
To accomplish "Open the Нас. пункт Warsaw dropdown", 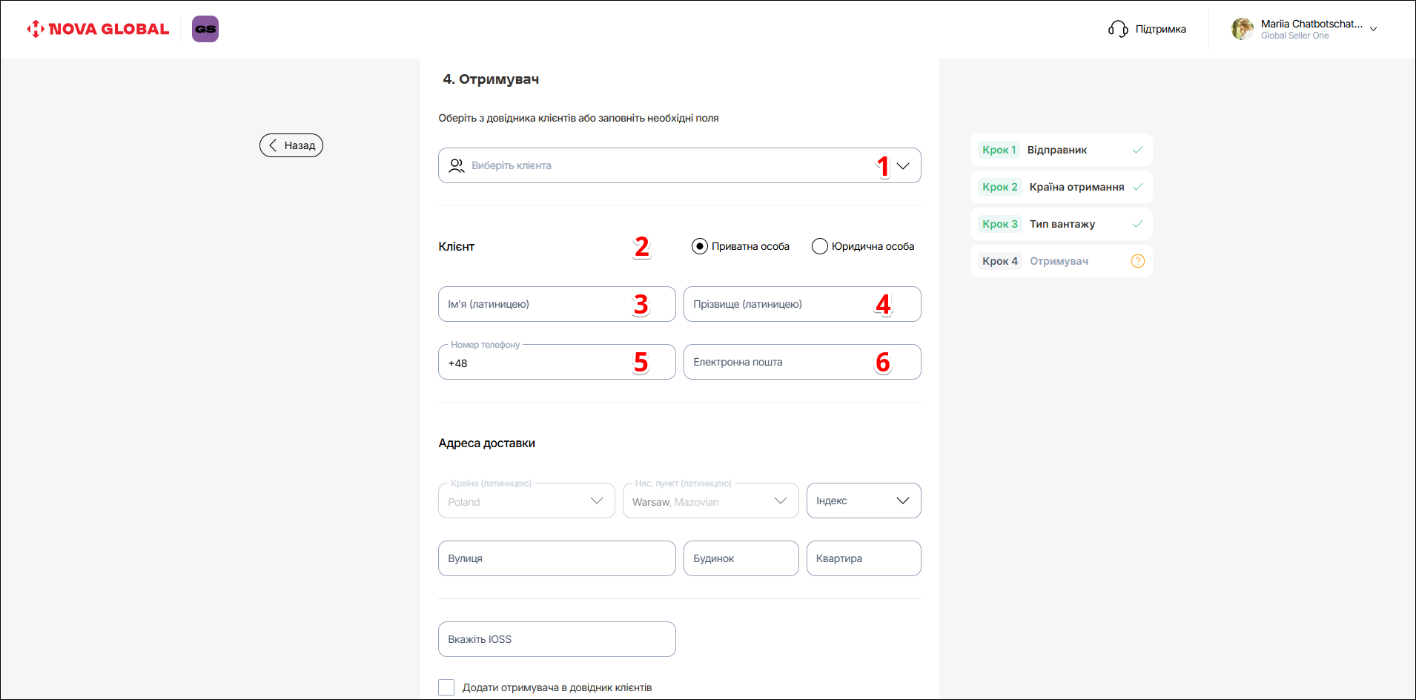I will click(710, 501).
